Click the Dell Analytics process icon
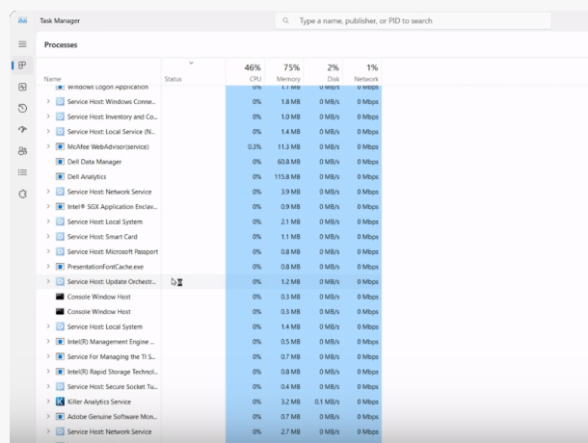This screenshot has height=443, width=588. pos(60,176)
